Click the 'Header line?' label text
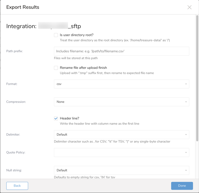Viewport: 199px width, 193px height. pos(69,118)
